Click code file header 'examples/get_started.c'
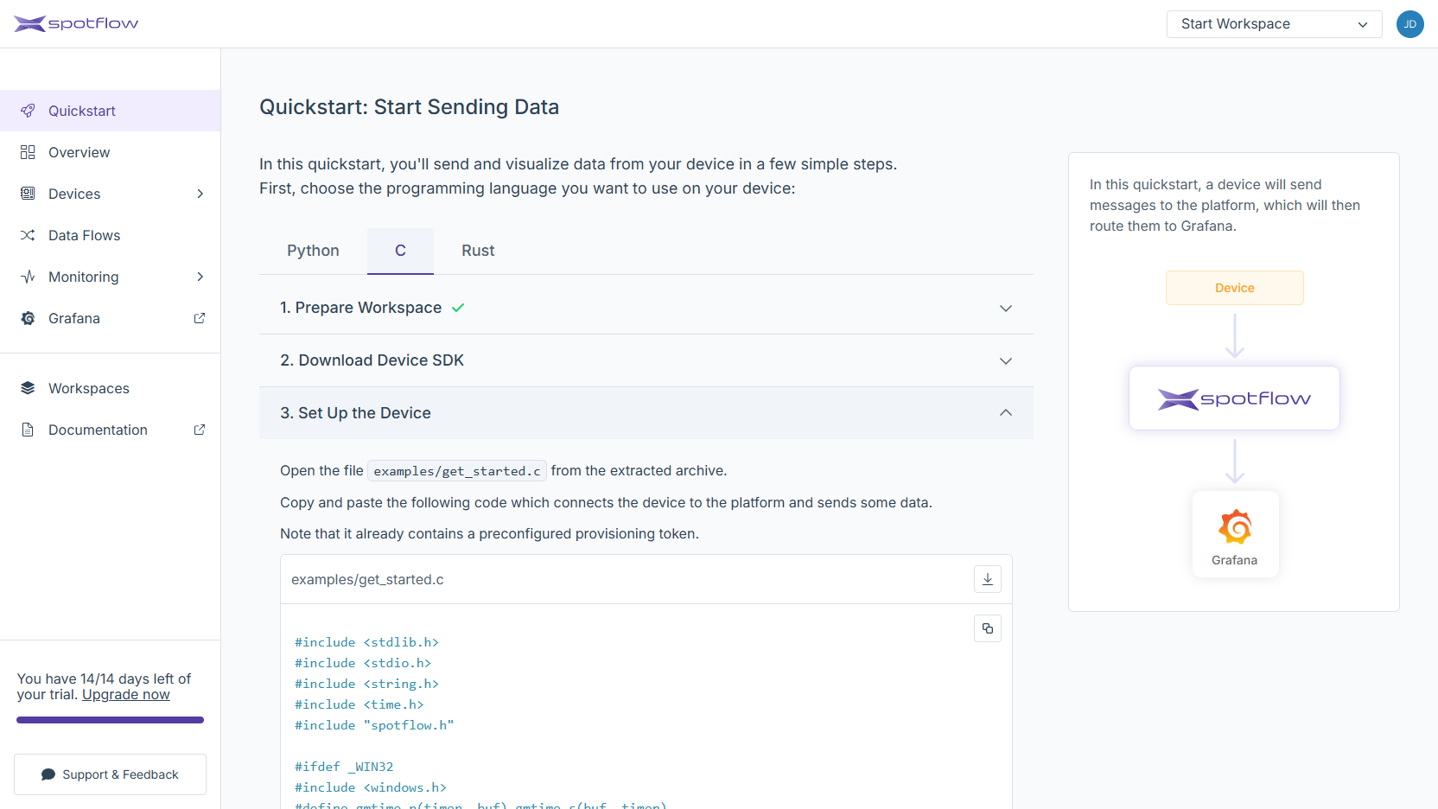Image resolution: width=1438 pixels, height=809 pixels. pyautogui.click(x=367, y=579)
